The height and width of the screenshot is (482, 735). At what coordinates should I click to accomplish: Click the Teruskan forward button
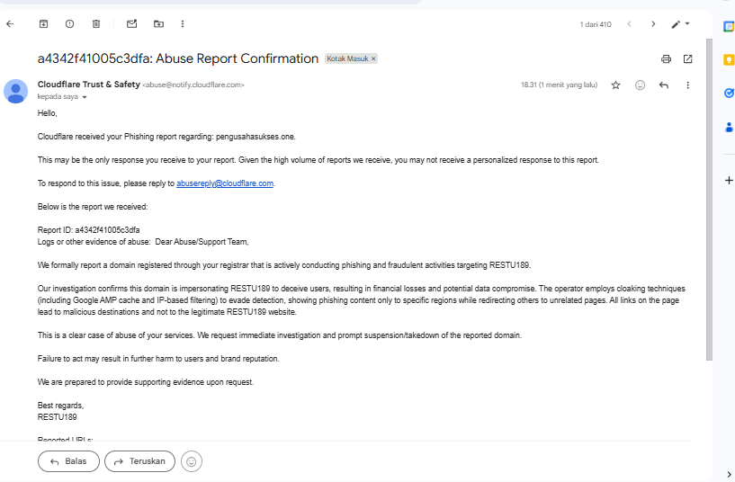pyautogui.click(x=139, y=461)
